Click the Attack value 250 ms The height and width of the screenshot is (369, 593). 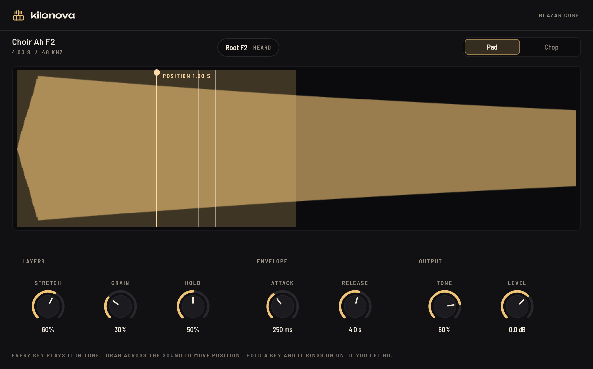click(x=283, y=330)
